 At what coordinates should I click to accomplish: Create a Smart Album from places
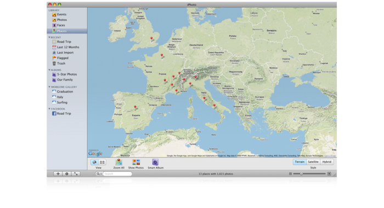155,162
